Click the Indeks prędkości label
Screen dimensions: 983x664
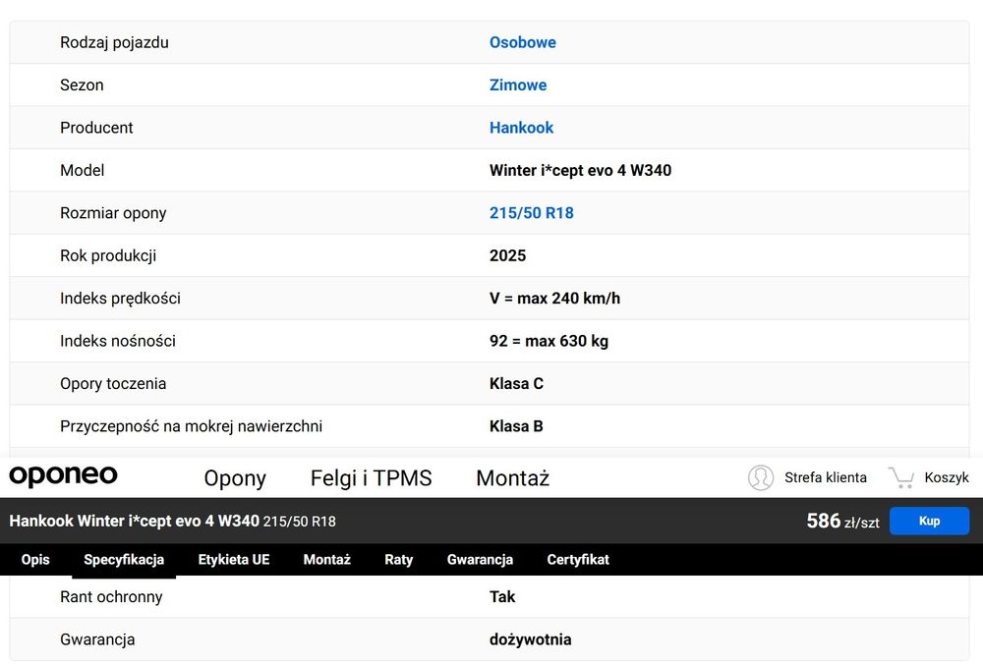coord(120,298)
